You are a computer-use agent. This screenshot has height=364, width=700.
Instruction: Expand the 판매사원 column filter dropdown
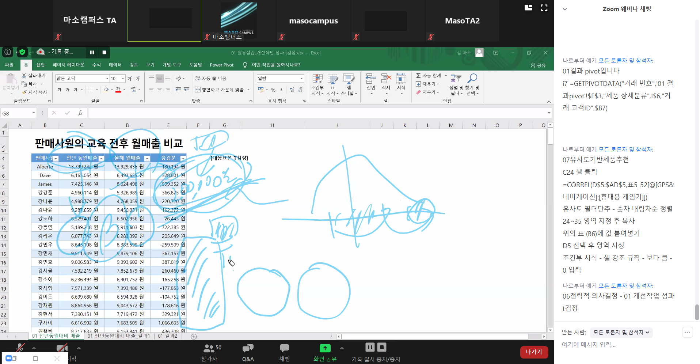(56, 159)
